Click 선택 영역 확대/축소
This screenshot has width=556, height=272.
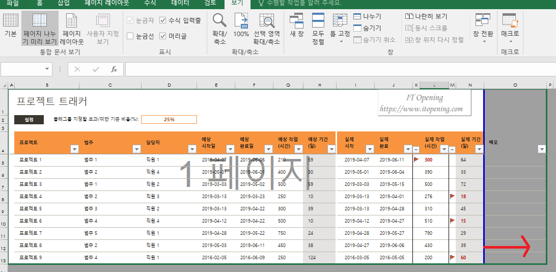coord(267,29)
